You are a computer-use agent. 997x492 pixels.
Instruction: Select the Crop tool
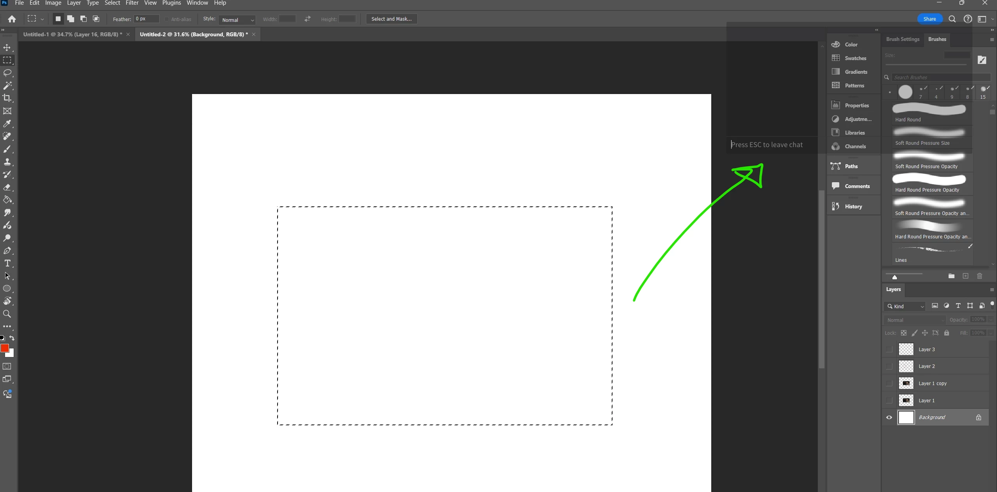[x=7, y=98]
